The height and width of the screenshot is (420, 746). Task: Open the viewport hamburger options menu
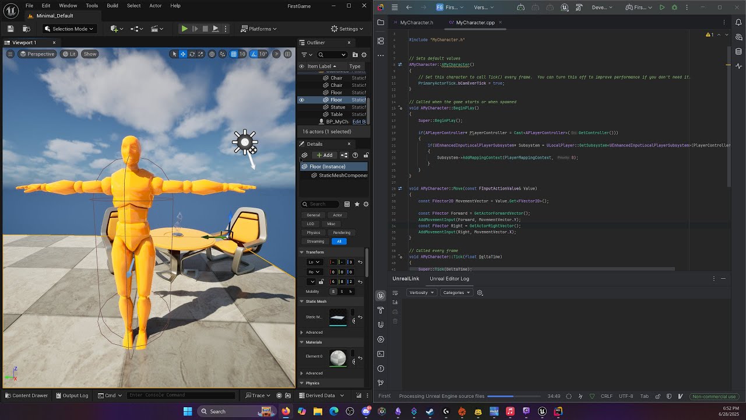point(10,54)
